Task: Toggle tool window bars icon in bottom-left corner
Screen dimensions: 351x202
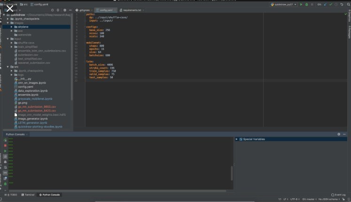Action: click(1, 199)
